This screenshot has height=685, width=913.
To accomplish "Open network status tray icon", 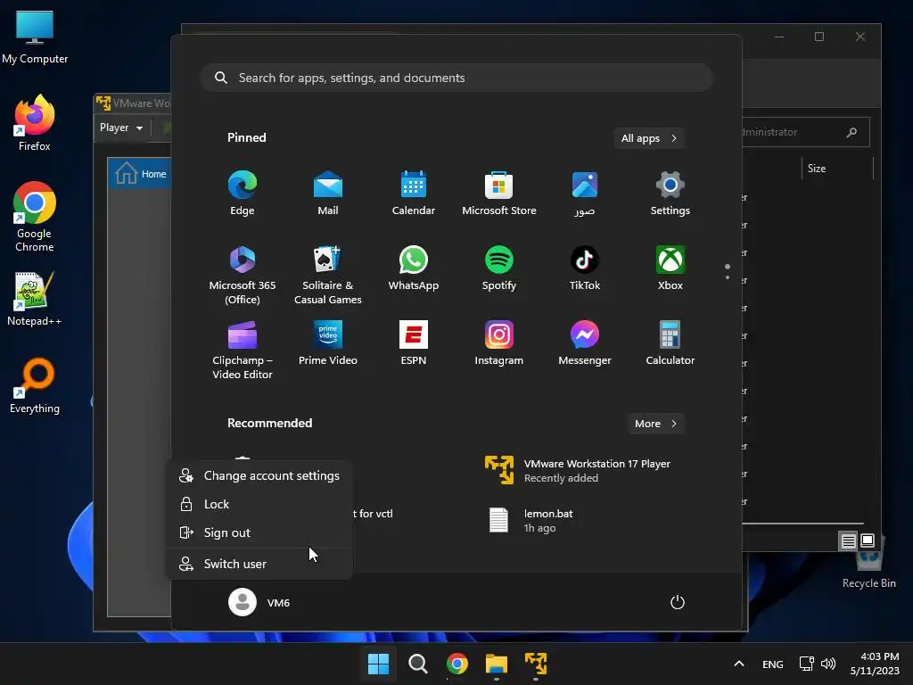I will pos(806,664).
